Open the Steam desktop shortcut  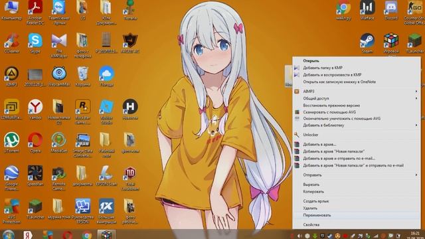pos(367,42)
